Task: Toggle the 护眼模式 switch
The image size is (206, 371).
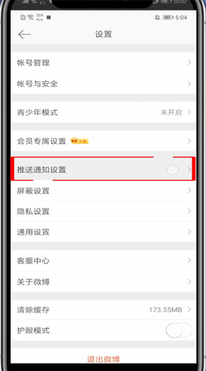Action: pos(179,330)
